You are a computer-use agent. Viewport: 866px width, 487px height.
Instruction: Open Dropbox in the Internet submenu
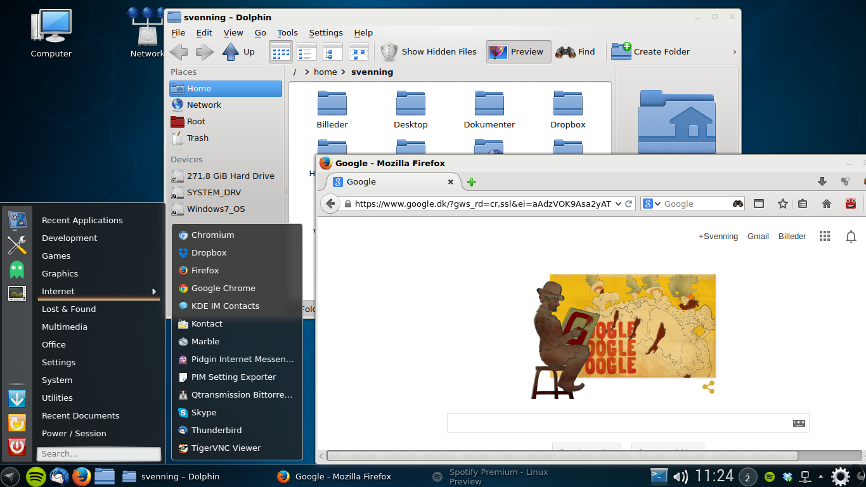click(x=237, y=252)
